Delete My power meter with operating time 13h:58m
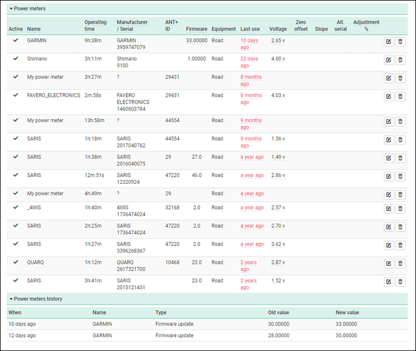Viewport: 416px width, 351px height. [400, 122]
